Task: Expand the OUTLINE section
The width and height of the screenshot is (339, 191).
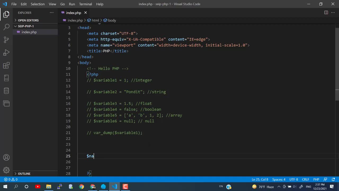Action: 35,173
